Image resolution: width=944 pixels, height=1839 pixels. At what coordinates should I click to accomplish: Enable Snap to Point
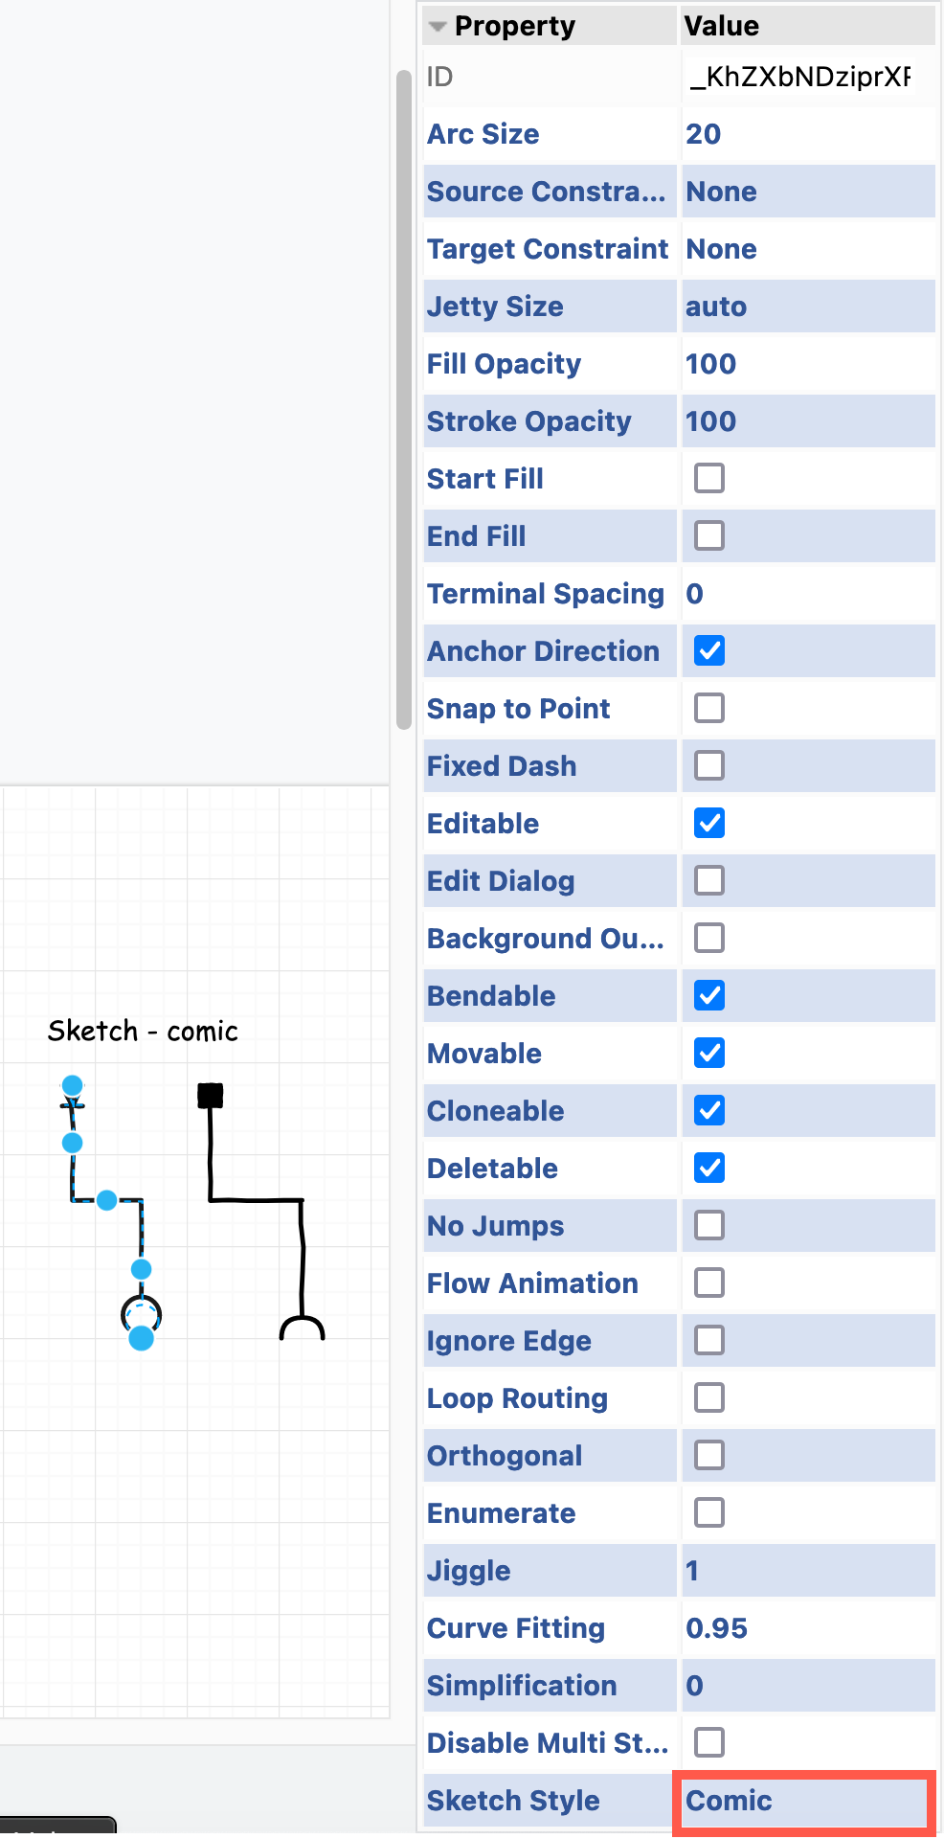pyautogui.click(x=708, y=708)
